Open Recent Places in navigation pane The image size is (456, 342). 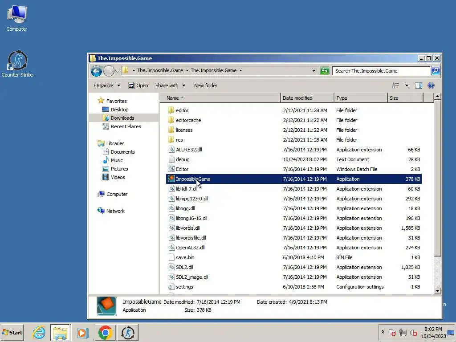pos(121,126)
